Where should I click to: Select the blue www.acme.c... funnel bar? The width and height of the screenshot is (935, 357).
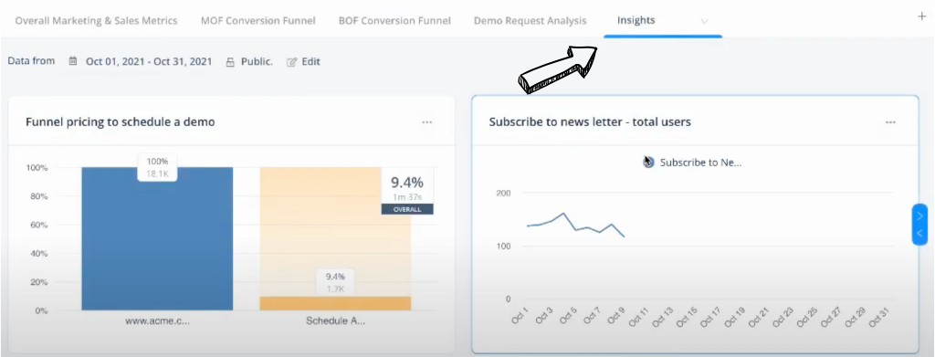157,238
